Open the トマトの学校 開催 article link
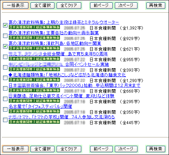The height and width of the screenshot is (155, 169). click(x=62, y=117)
